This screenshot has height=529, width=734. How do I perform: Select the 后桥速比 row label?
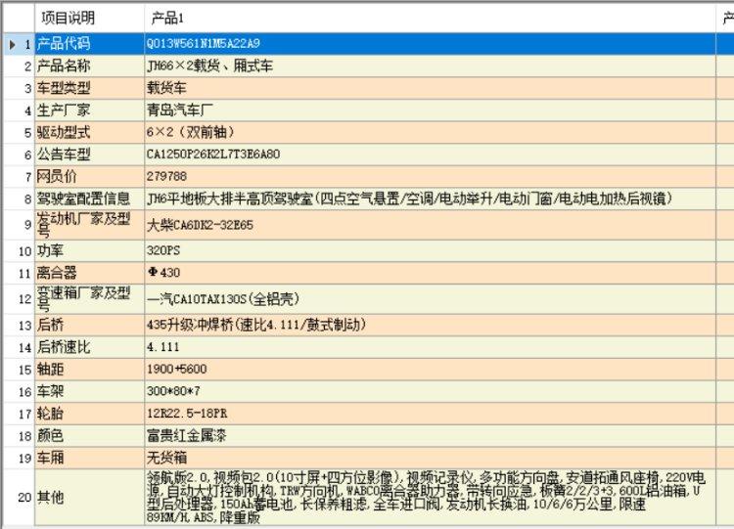[x=89, y=347]
